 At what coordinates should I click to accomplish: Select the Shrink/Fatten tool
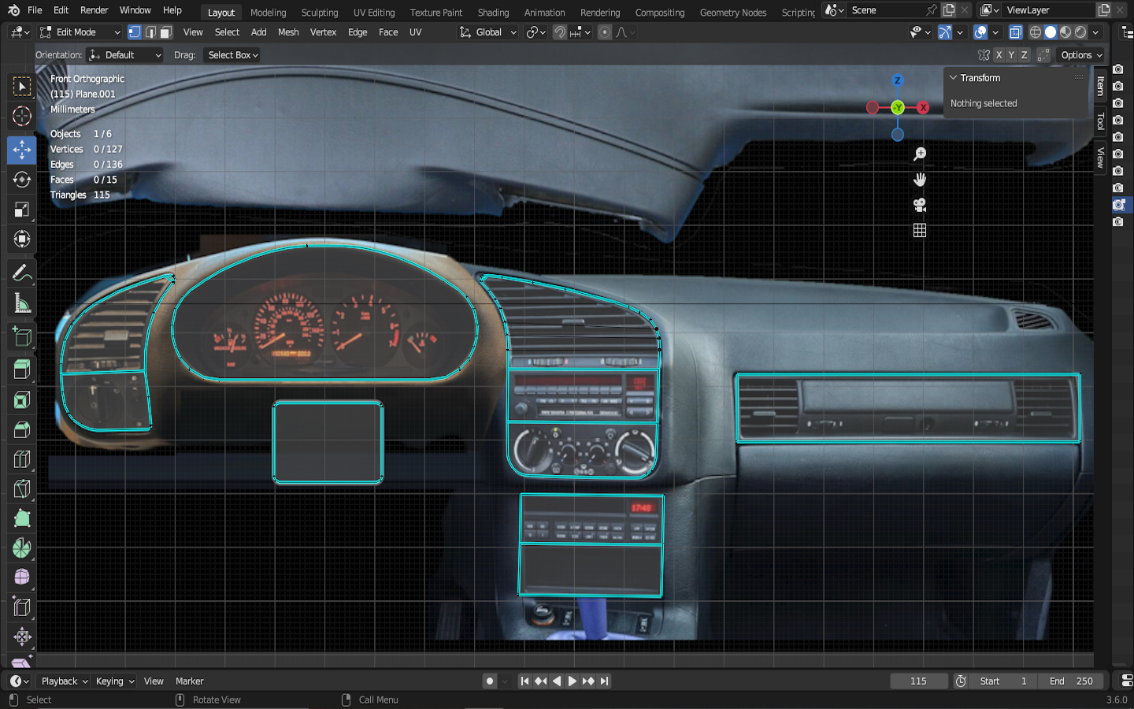pos(22,637)
